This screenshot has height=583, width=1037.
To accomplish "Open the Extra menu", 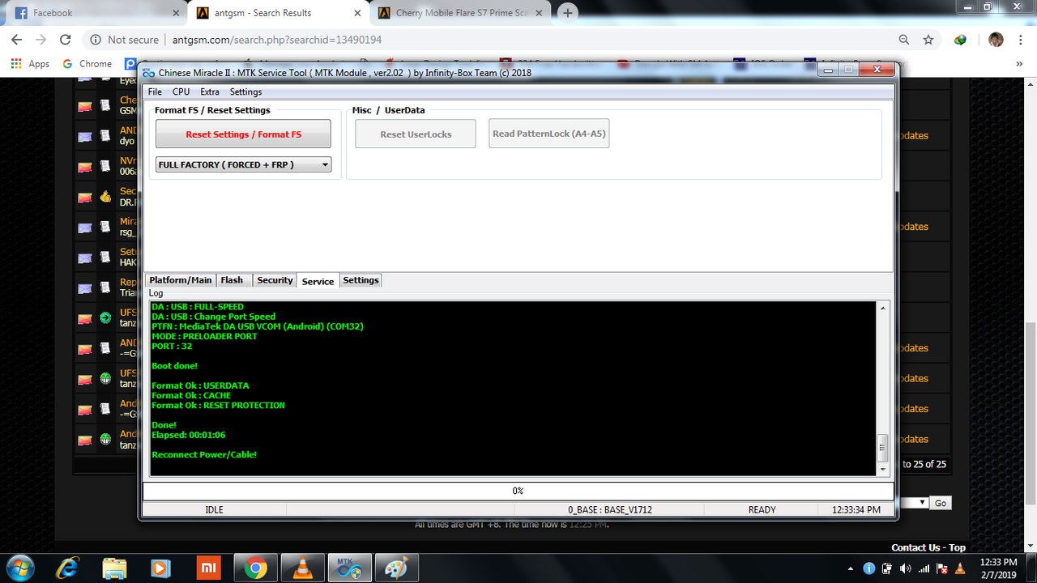I will (210, 92).
